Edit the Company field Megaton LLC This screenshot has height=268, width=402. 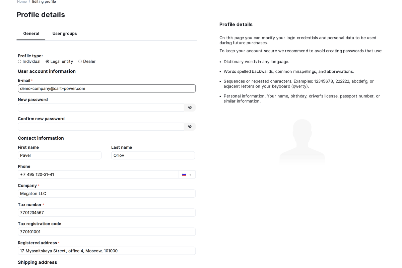tap(107, 194)
